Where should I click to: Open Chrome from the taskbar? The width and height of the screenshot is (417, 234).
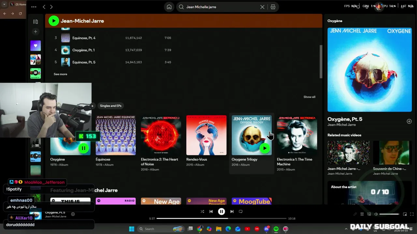200,229
